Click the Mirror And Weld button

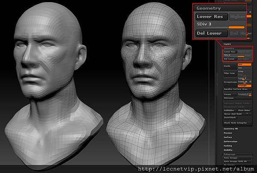click(237, 114)
